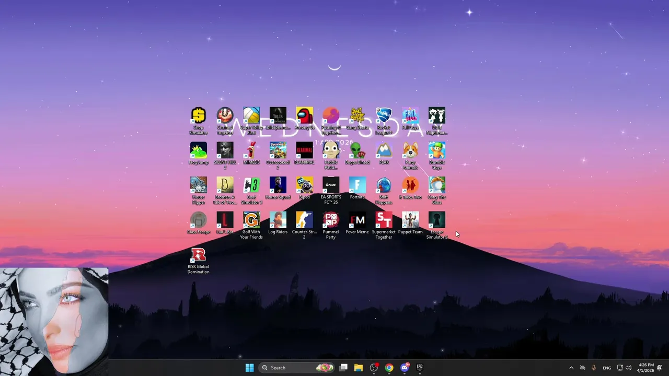Click the Puppet Team shortcut
The height and width of the screenshot is (376, 669).
click(x=410, y=221)
